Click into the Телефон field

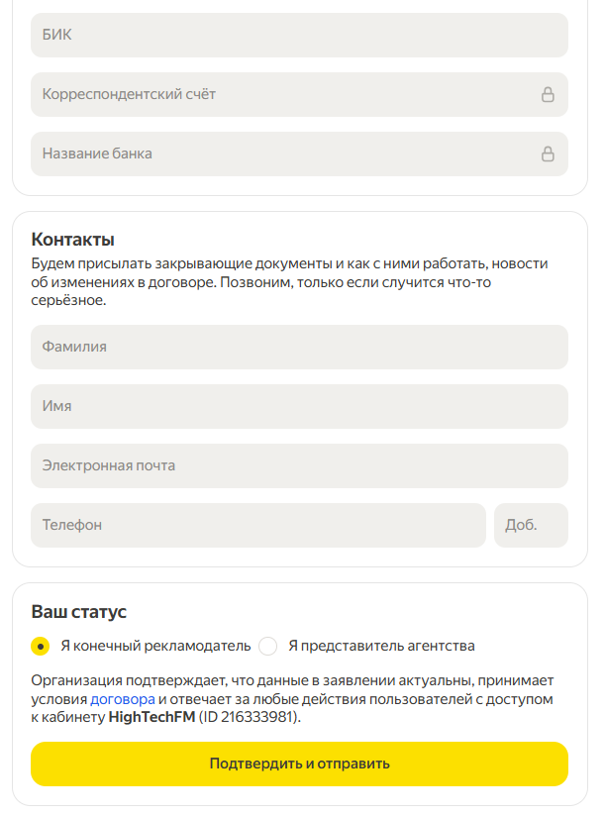click(x=257, y=526)
